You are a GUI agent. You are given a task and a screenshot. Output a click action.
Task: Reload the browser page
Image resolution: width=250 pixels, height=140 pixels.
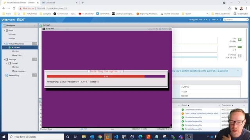pyautogui.click(x=14, y=9)
